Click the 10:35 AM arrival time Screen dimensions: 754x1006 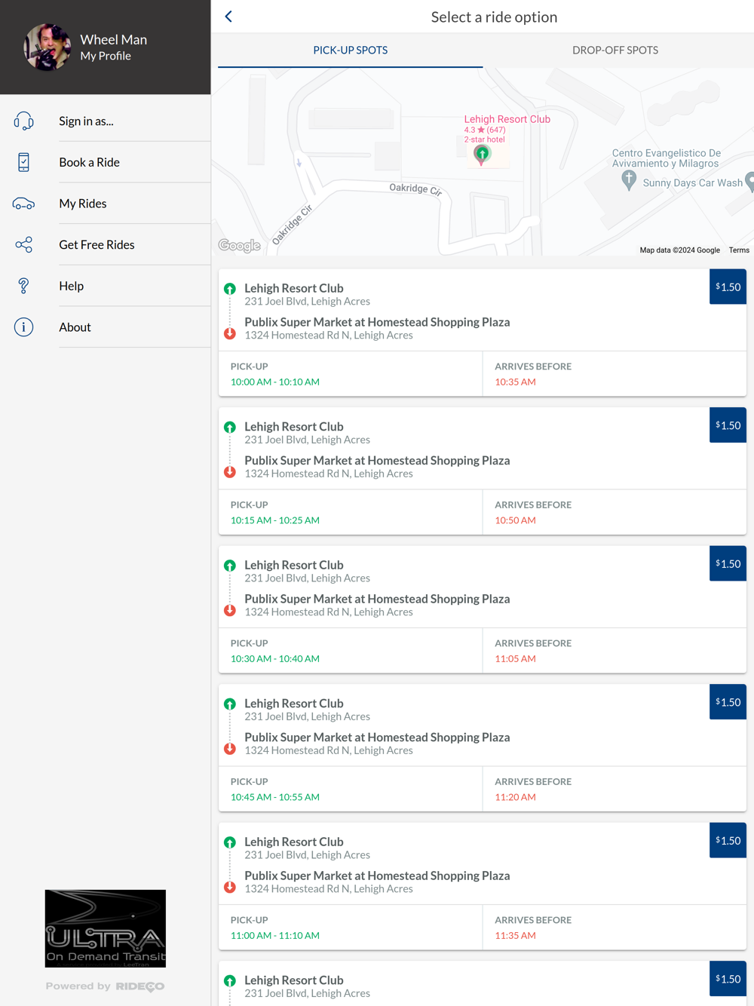(x=515, y=382)
